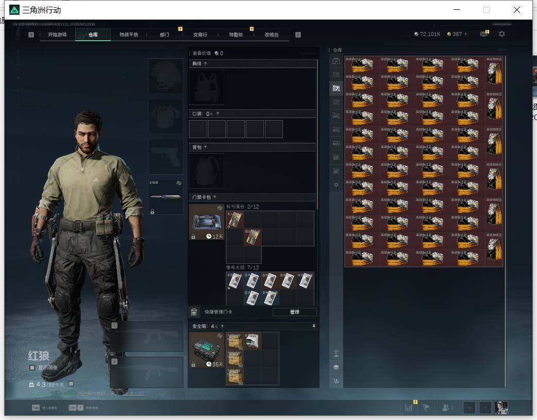This screenshot has width=537, height=420.
Task: Click the underlined link in bottom hint text
Action: point(134,394)
